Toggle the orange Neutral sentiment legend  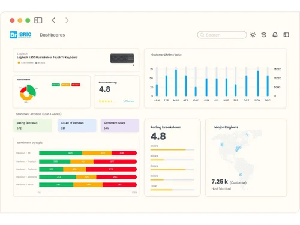pos(65,85)
